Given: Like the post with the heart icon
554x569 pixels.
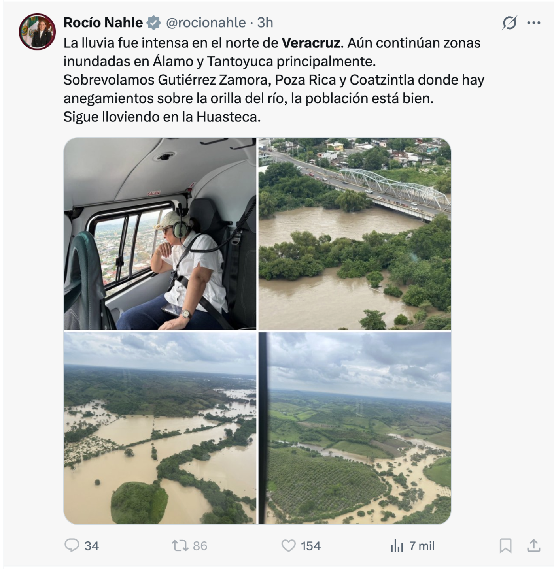Looking at the screenshot, I should tap(288, 546).
